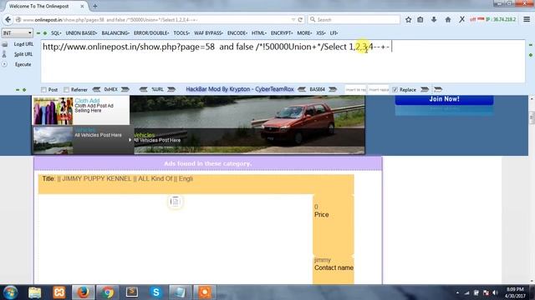535x300 pixels.
Task: Open Chrome from the taskbar
Action: tap(107, 292)
